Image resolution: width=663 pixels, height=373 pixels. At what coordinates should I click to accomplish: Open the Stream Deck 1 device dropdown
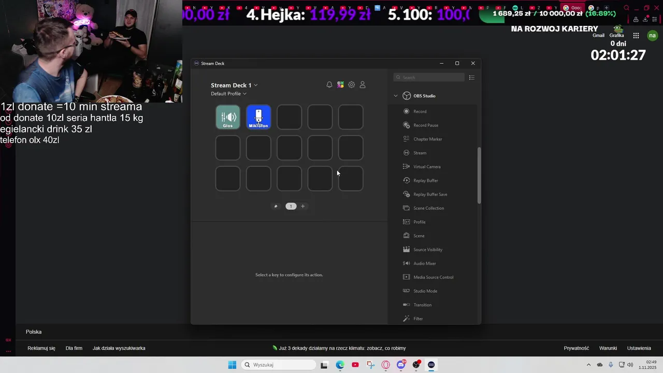click(234, 85)
